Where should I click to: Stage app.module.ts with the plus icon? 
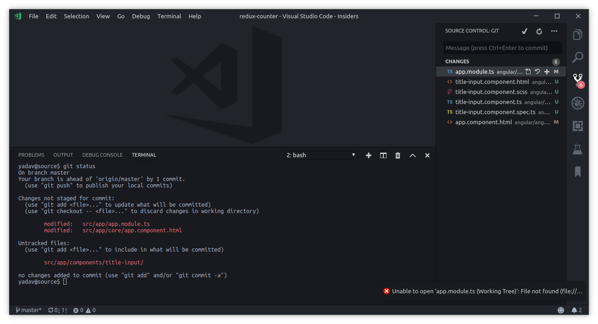[x=547, y=71]
